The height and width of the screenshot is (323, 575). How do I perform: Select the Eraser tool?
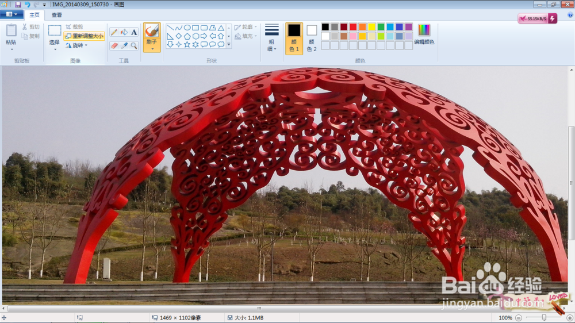[x=114, y=45]
